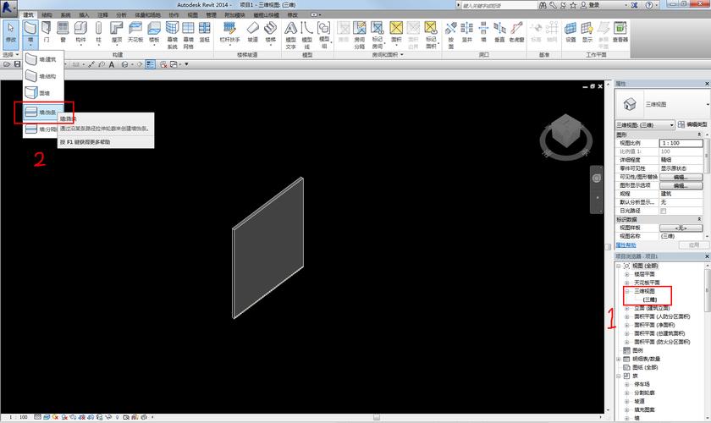Viewport: 711px width, 423px height.
Task: Click the 竖井 (Shaft) opening tool
Action: [467, 32]
